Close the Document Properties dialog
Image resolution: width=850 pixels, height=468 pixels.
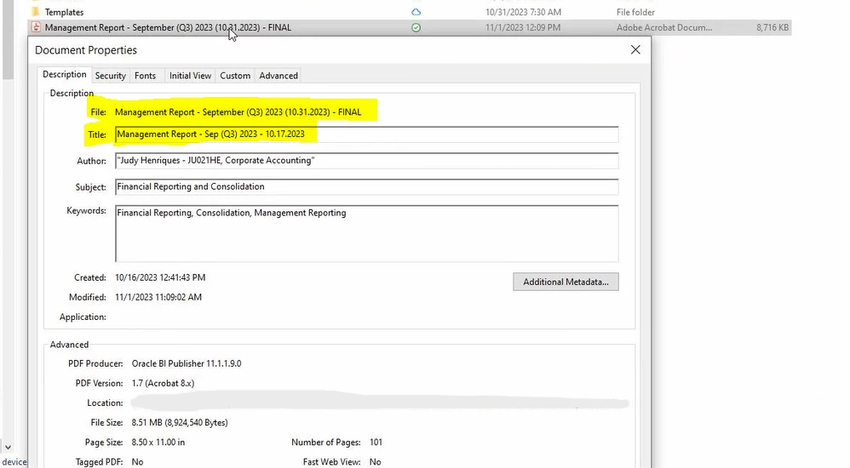pyautogui.click(x=635, y=50)
